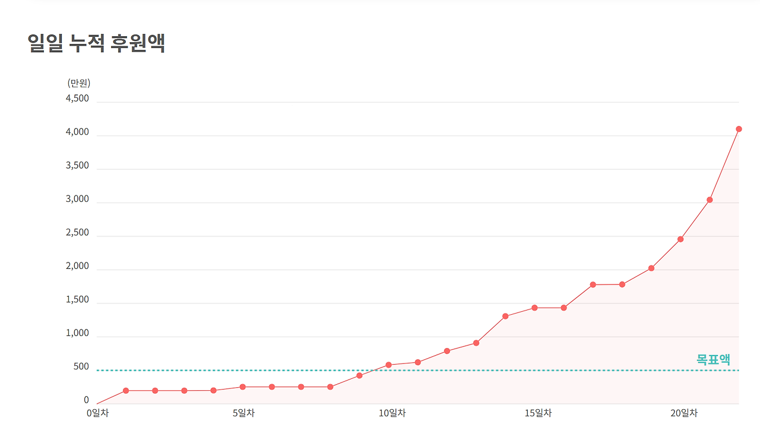Click the 0일차 x-axis label
This screenshot has width=760, height=440.
97,413
